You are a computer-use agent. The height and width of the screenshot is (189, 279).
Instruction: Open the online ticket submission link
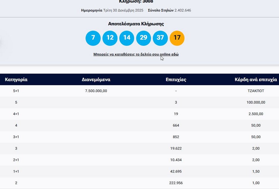click(x=136, y=54)
